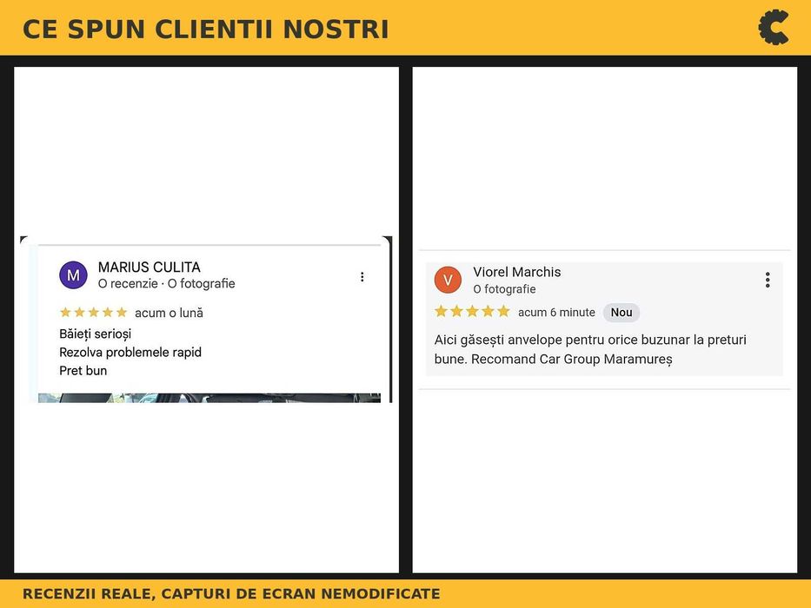Click the orange V profile avatar
This screenshot has width=811, height=608.
point(448,280)
